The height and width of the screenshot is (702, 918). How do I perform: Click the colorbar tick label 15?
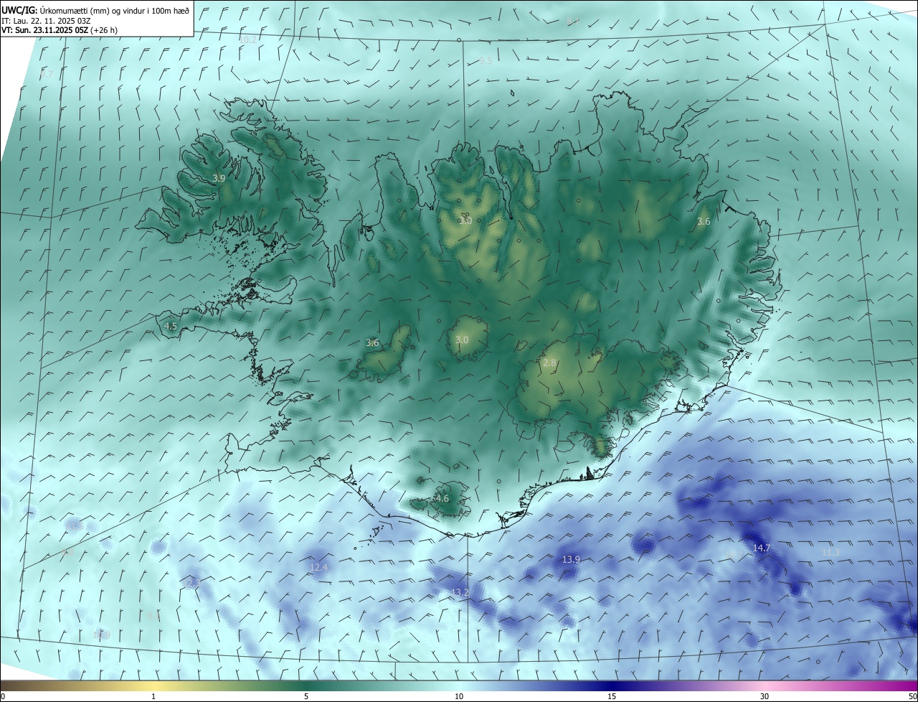[x=612, y=696]
